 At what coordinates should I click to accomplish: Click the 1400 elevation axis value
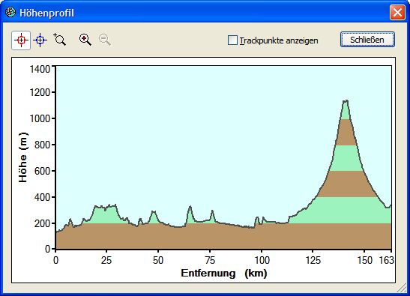[x=40, y=69]
